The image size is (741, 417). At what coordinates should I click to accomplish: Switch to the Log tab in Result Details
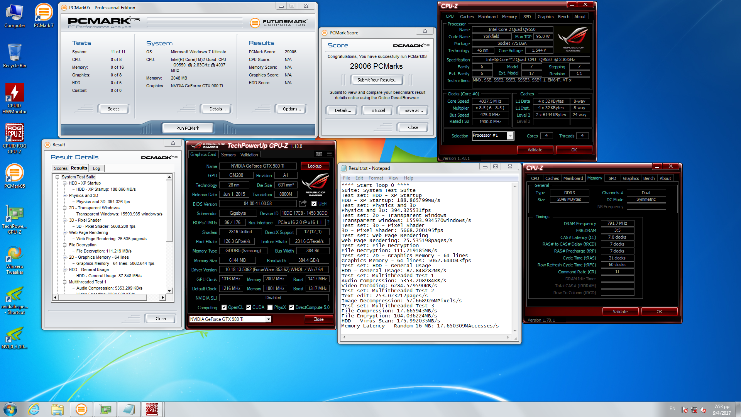(96, 168)
